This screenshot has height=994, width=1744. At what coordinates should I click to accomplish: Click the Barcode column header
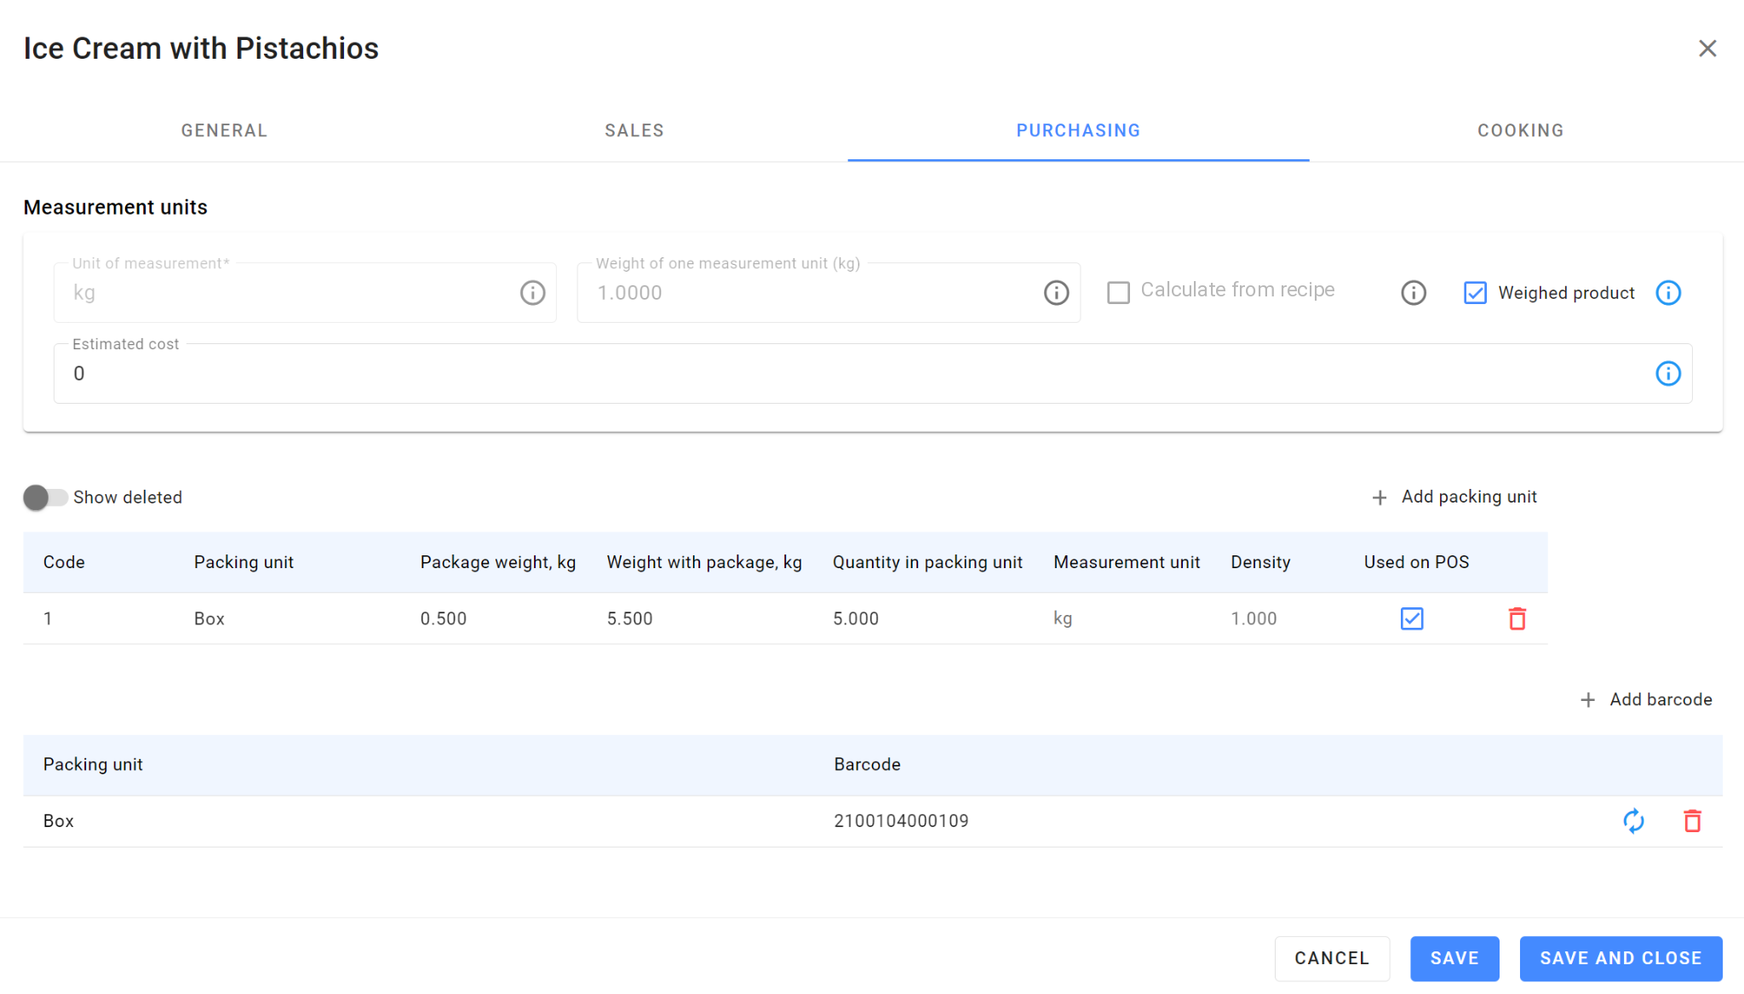[867, 764]
